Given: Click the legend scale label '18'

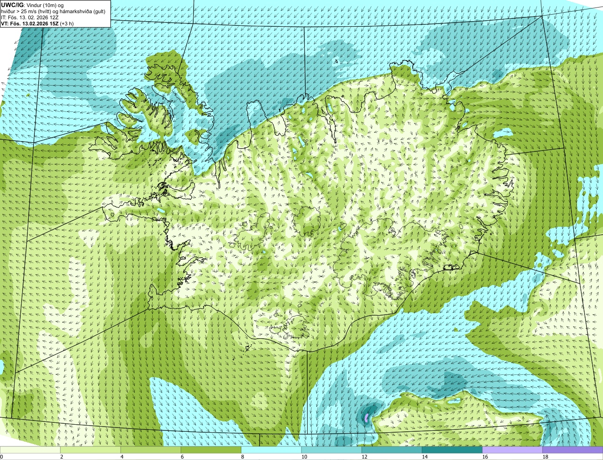Looking at the screenshot, I should click(x=546, y=457).
